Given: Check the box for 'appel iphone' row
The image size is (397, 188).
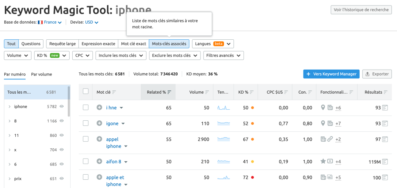Looking at the screenshot, I should coord(86,138).
